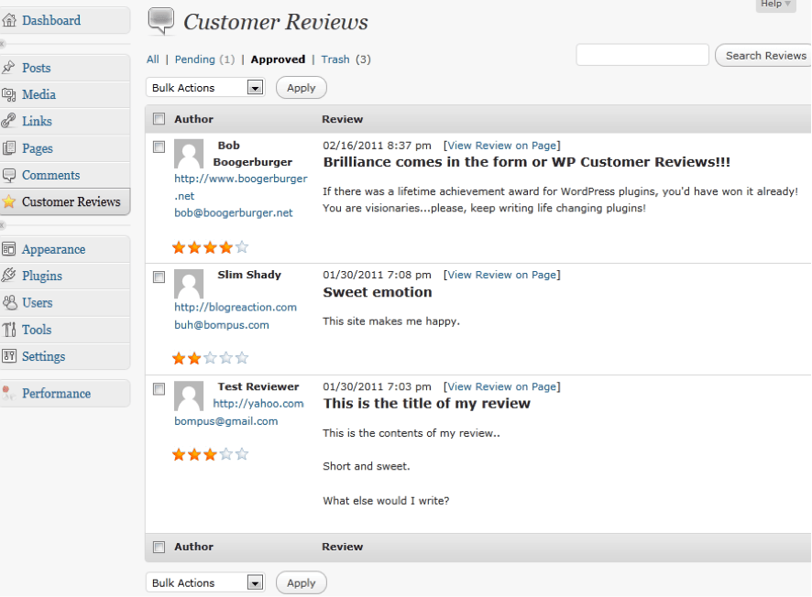
Task: Click the Tools icon in sidebar
Action: (x=9, y=330)
